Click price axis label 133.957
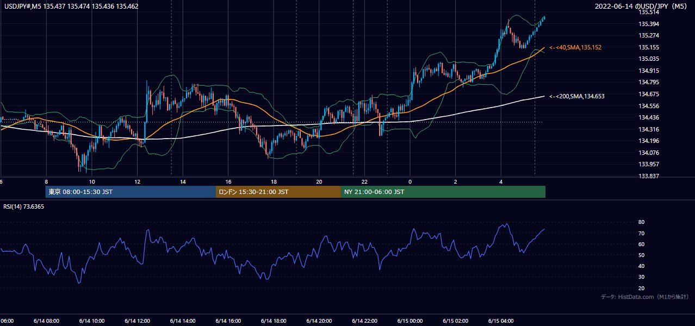The height and width of the screenshot is (326, 695). [649, 164]
